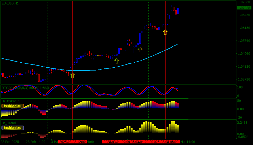Click the orange fxsklad.ru badge under Hs_fxsklad.ru
The height and width of the screenshot is (145, 253).
click(13, 106)
